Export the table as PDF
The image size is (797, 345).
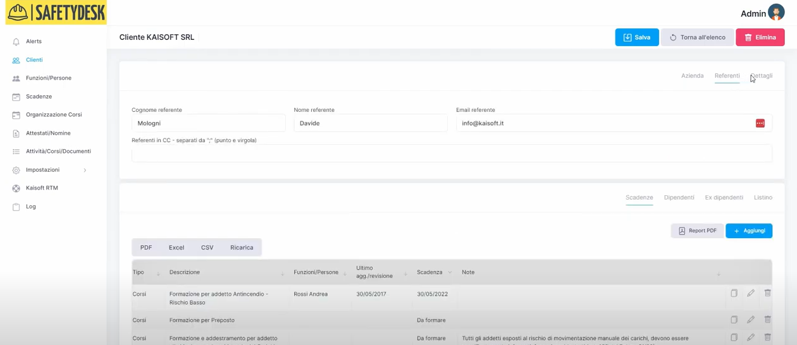click(146, 248)
